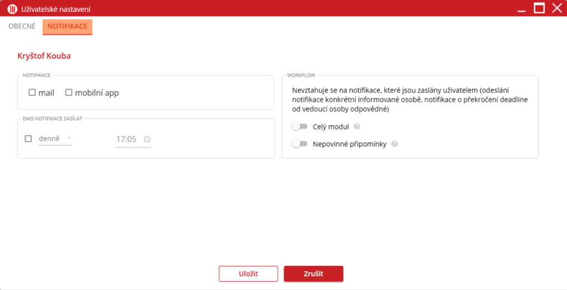
Task: Enable the mail notification checkbox
Action: tap(32, 93)
